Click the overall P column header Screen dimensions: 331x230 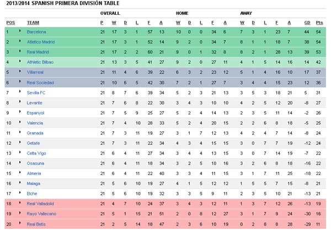[102, 23]
